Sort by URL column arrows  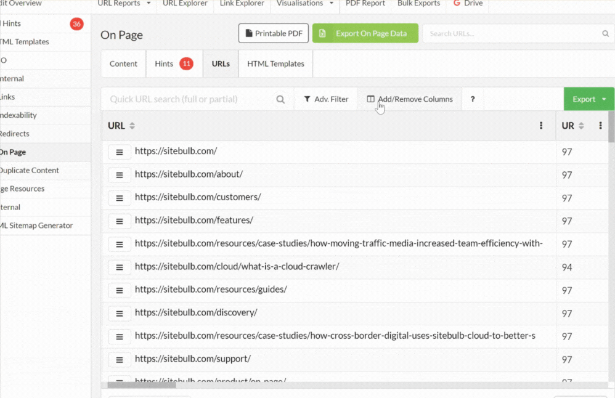pos(132,126)
